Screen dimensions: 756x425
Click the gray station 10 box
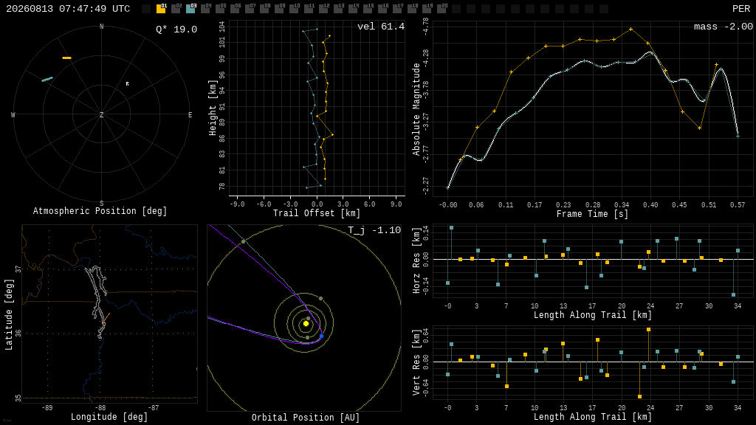tap(294, 8)
